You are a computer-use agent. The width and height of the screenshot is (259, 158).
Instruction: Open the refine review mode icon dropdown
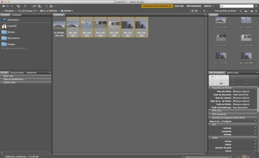click(40, 6)
